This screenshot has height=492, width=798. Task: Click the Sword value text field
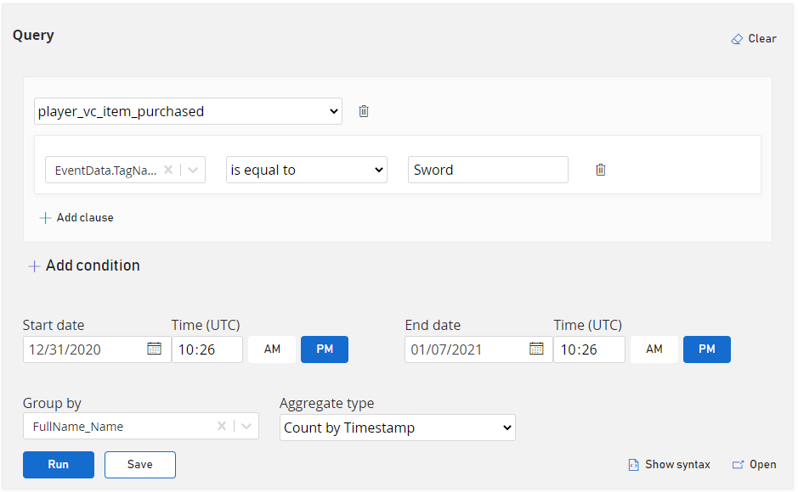pos(488,170)
